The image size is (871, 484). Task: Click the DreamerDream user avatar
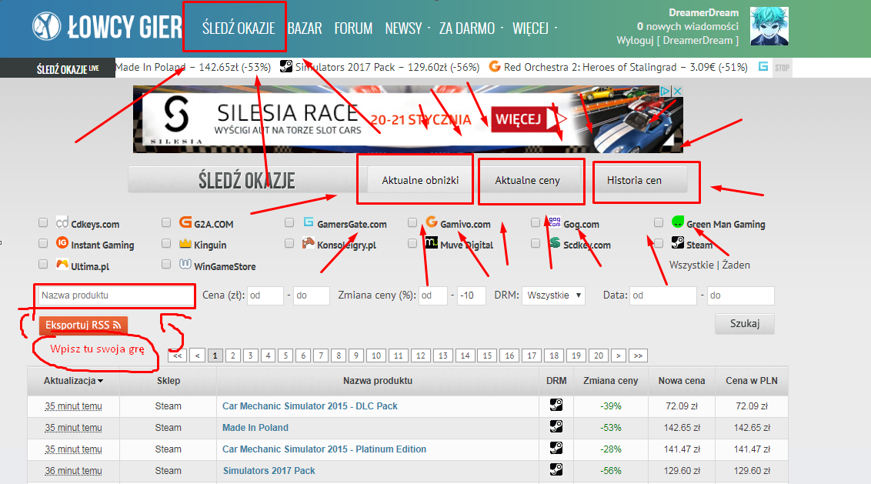click(x=769, y=26)
